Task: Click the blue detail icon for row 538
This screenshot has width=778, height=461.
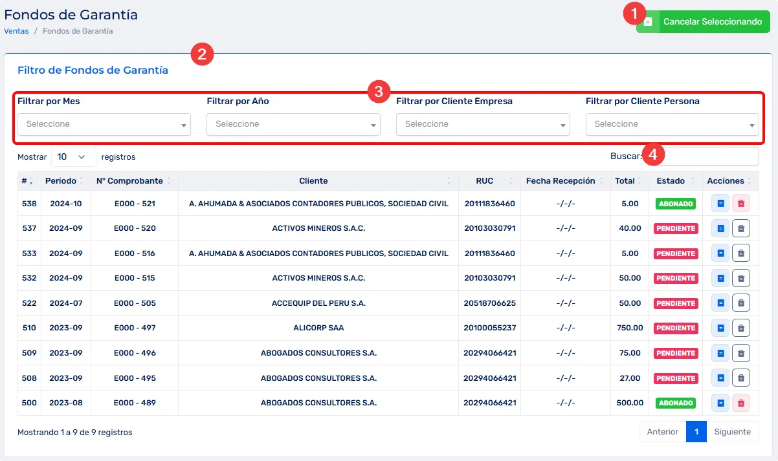Action: 720,204
